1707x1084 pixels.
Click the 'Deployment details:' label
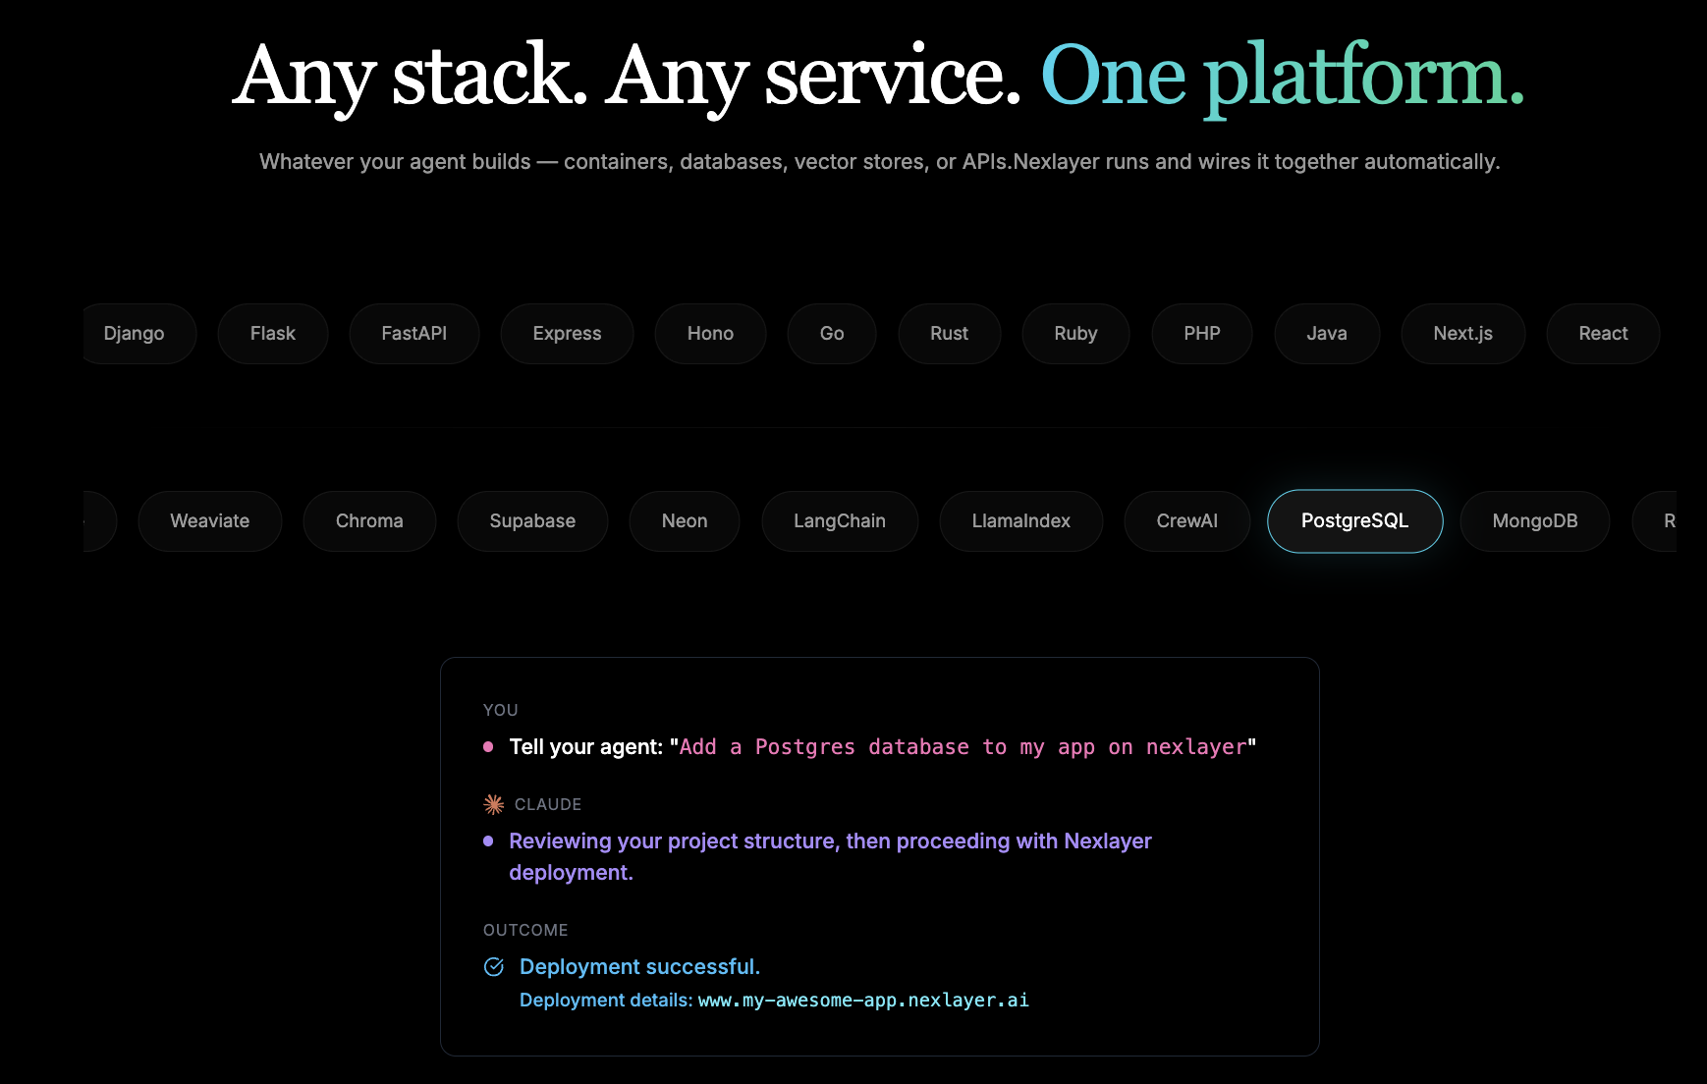(x=606, y=1001)
